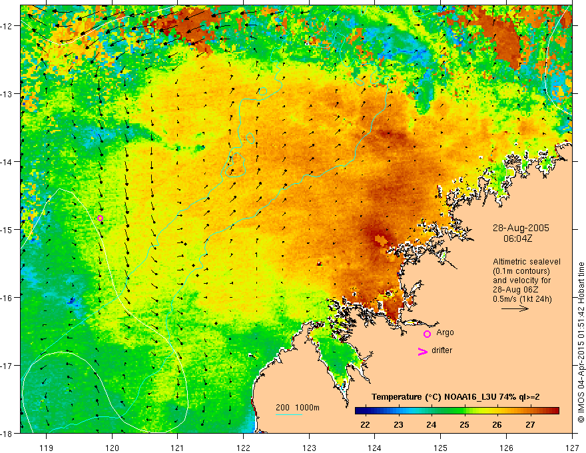Image resolution: width=586 pixels, height=453 pixels.
Task: Click the colorbar tick label 22
Action: tap(365, 424)
